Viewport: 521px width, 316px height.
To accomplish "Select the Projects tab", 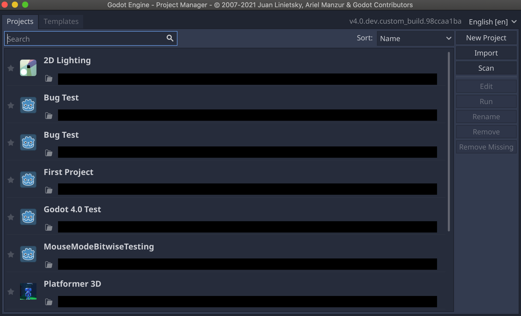I will 20,21.
